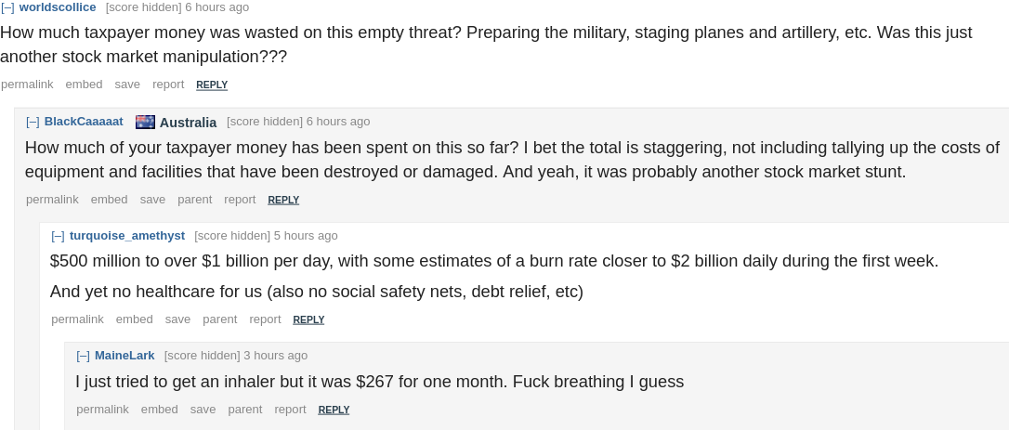The image size is (1009, 430).
Task: Click the Australia flag flair icon
Action: coord(145,122)
